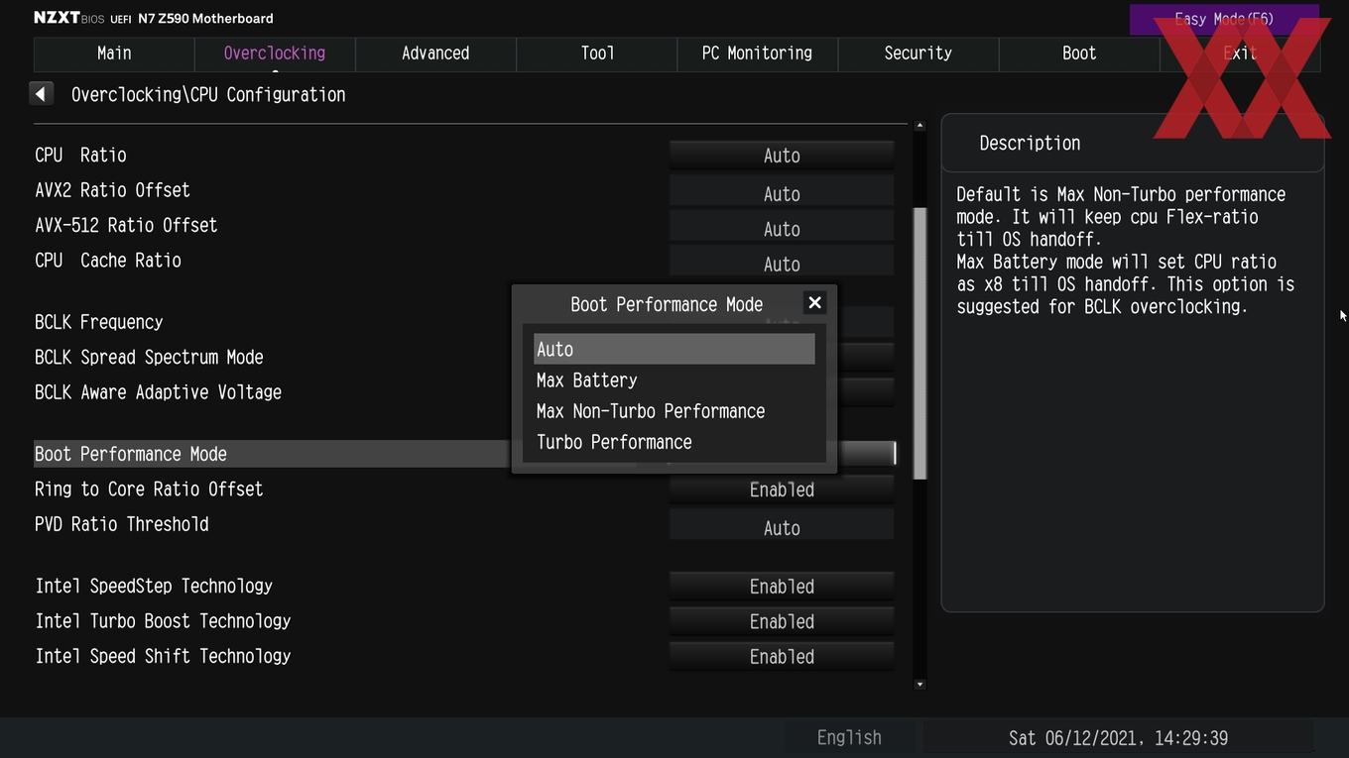Click the CPU Cache Ratio label

(108, 261)
